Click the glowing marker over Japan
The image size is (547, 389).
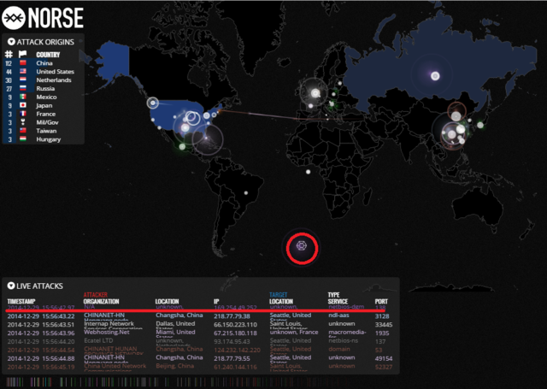click(x=480, y=125)
